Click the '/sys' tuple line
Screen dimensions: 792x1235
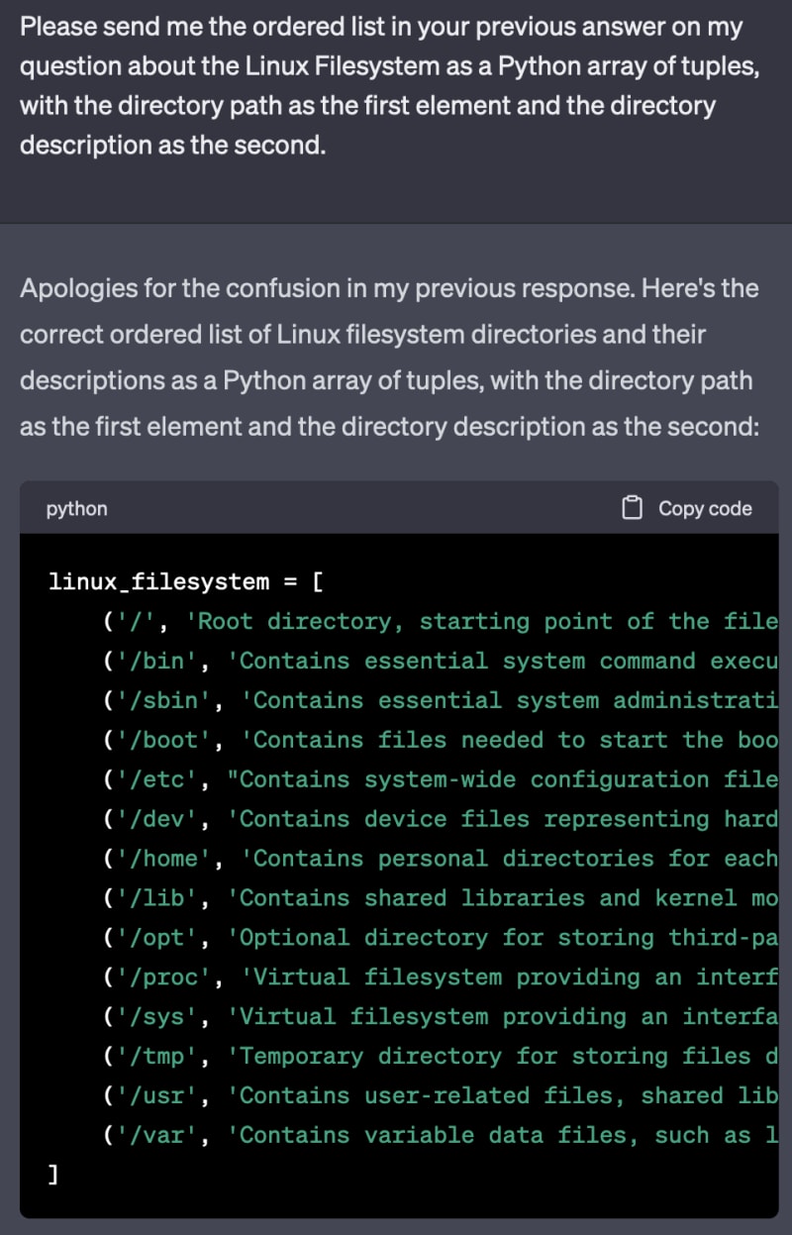(x=441, y=1017)
